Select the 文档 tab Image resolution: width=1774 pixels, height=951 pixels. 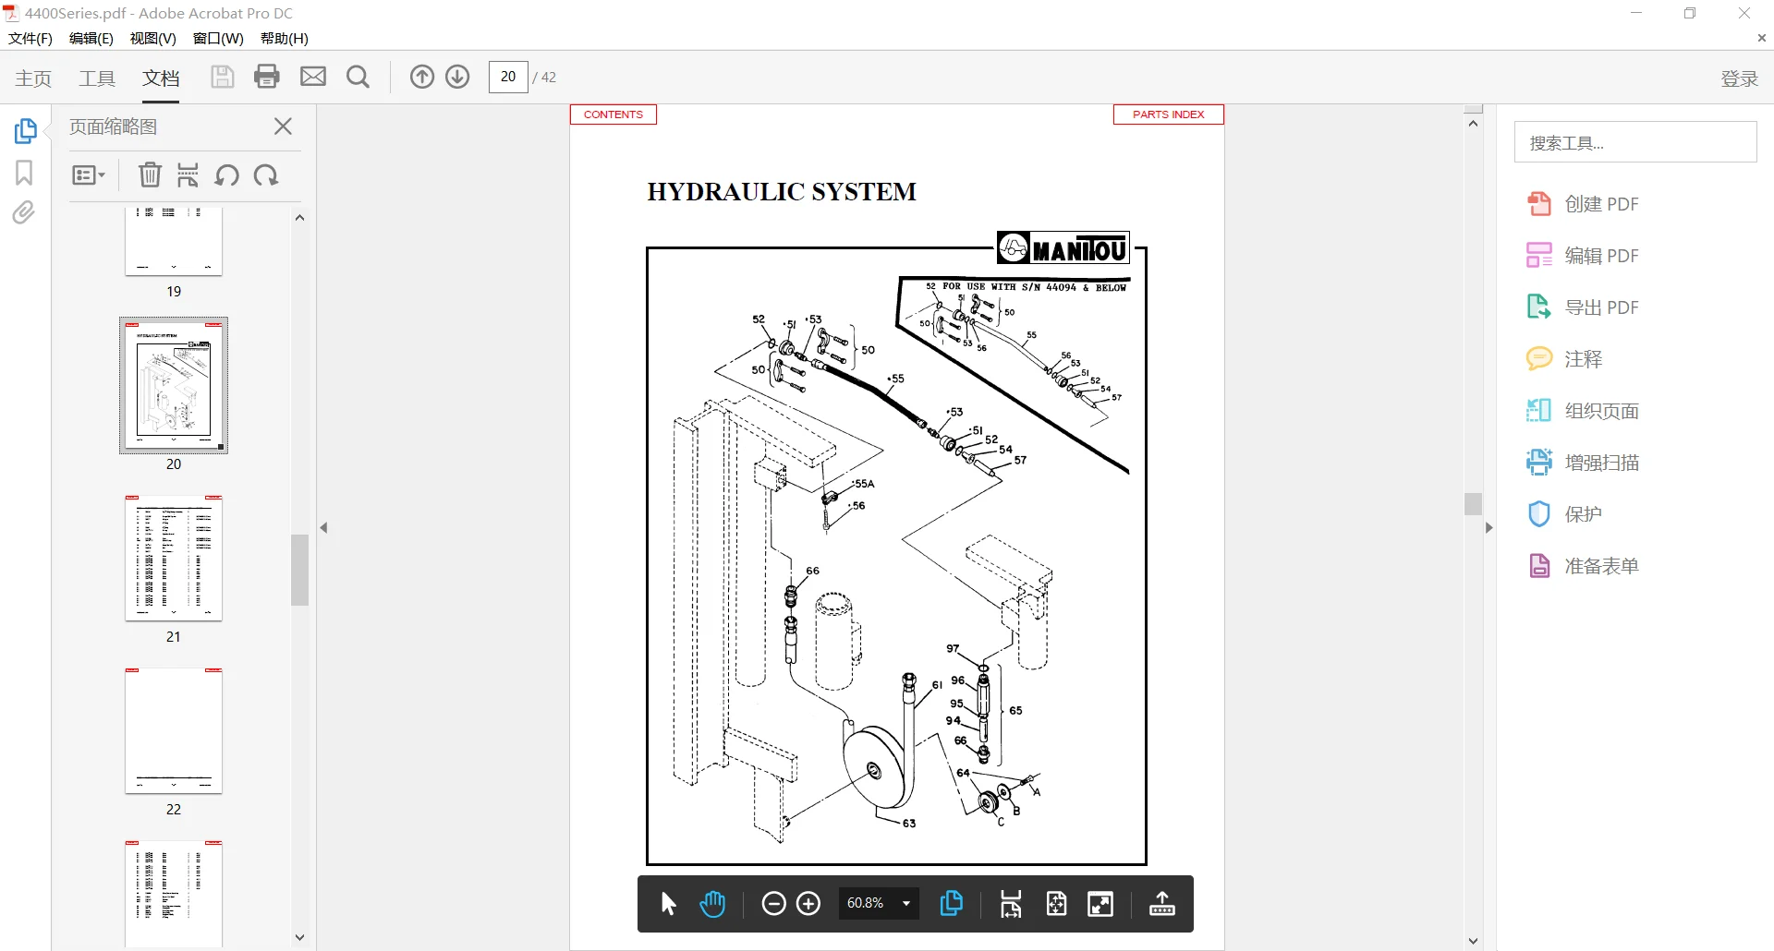[x=161, y=78]
